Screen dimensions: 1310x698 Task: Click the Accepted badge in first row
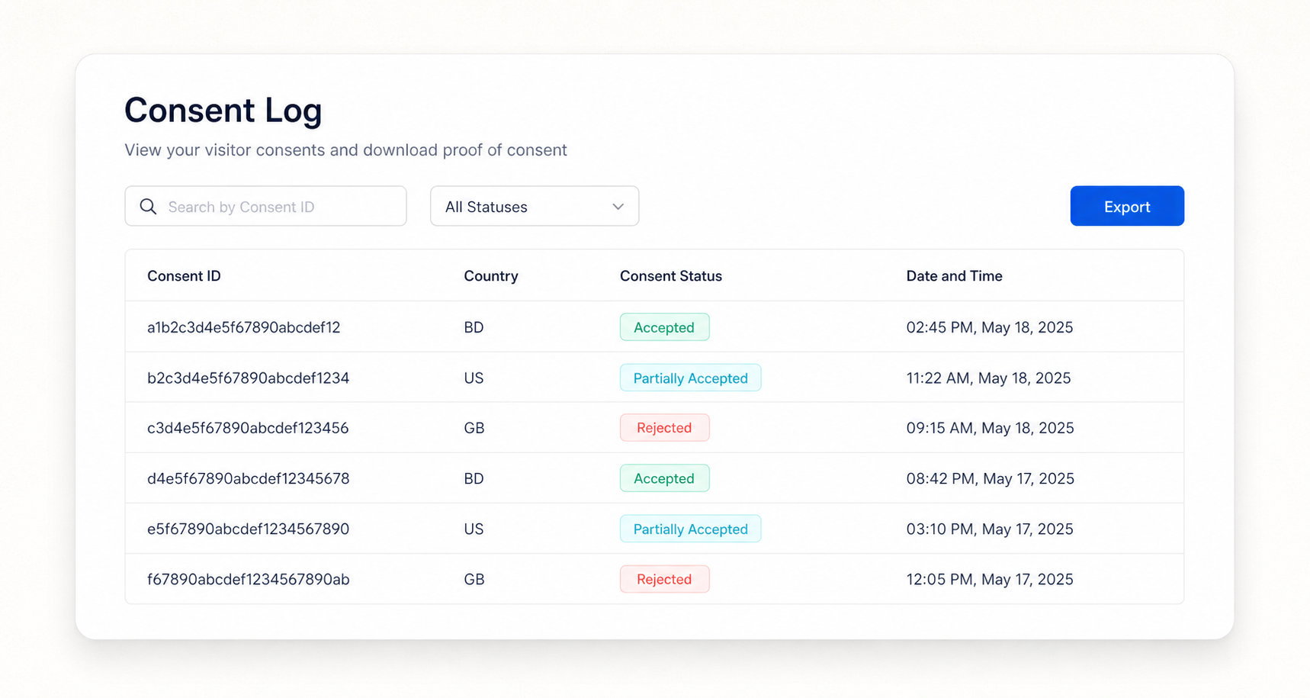click(x=664, y=327)
